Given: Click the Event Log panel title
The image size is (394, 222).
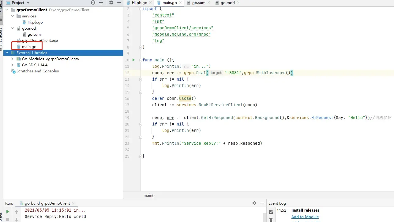Looking at the screenshot, I should 277,203.
